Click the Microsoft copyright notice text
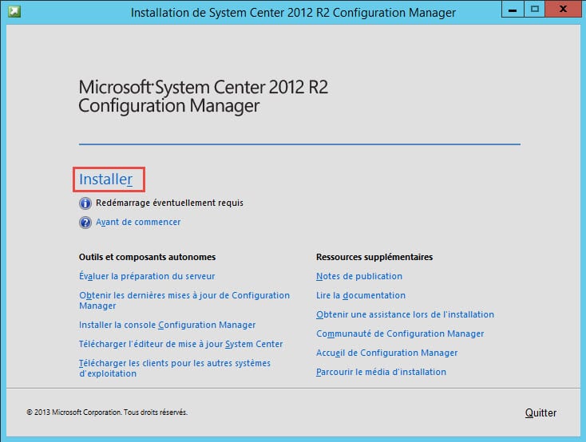Viewport: 586px width, 442px height. point(107,412)
